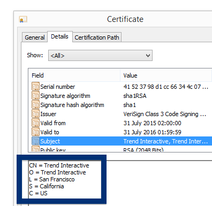212x206 pixels.
Task: Select the Valid to row label
Action: point(50,132)
